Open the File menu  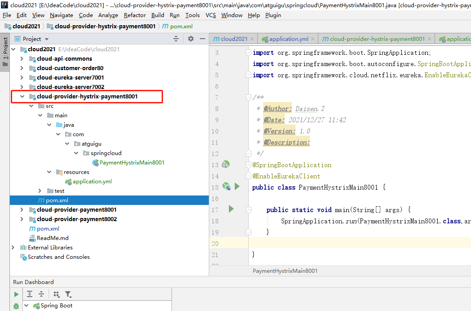coord(7,15)
